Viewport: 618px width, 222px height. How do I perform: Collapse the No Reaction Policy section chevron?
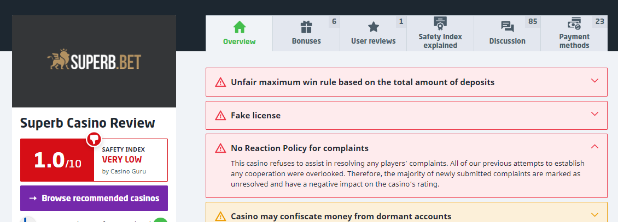(x=595, y=147)
